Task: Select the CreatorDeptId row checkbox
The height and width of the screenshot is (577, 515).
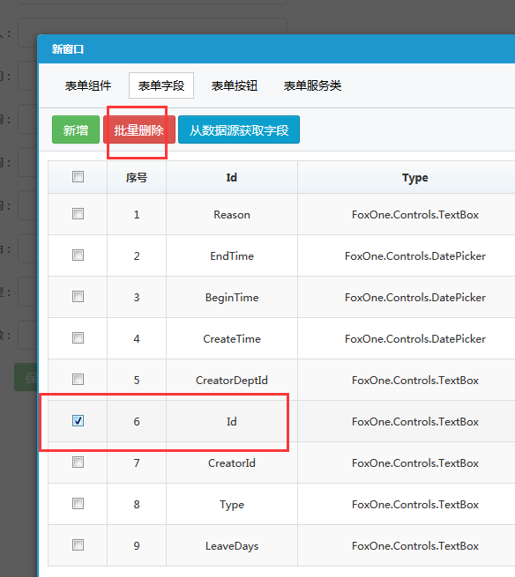Action: tap(78, 380)
